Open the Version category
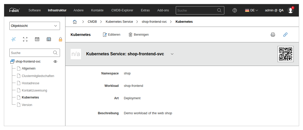Image resolution: width=303 pixels, height=130 pixels. coord(27,105)
